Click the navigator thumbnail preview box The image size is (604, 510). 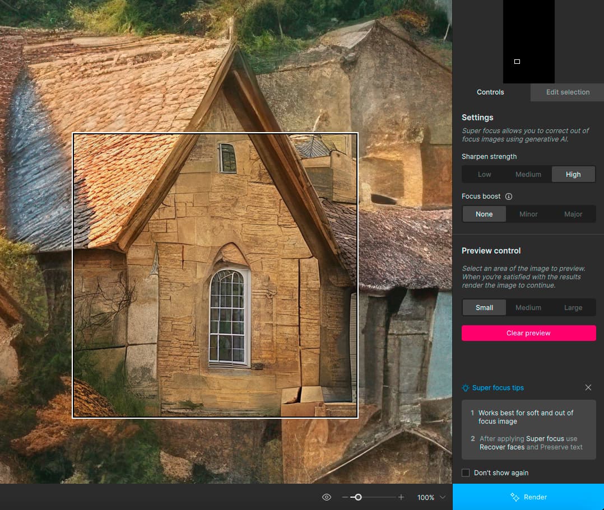point(517,62)
